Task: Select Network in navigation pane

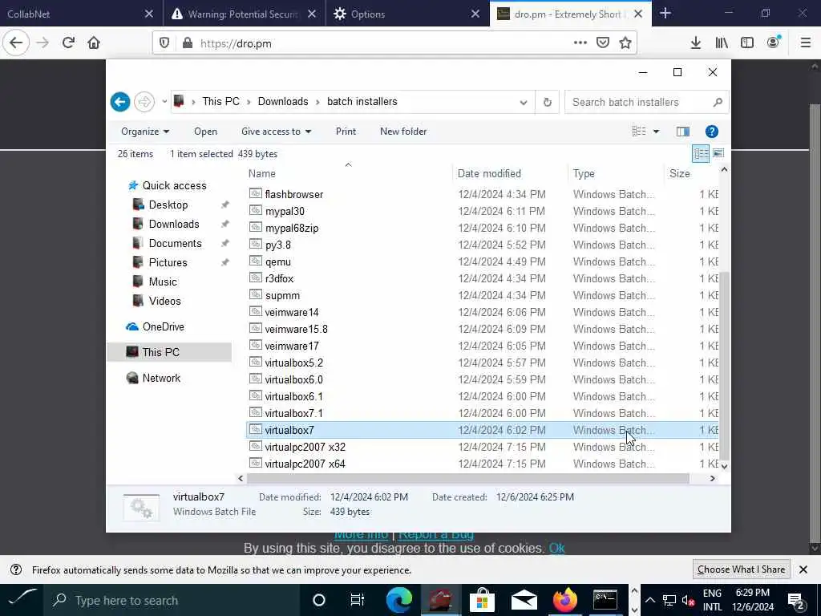Action: [160, 379]
